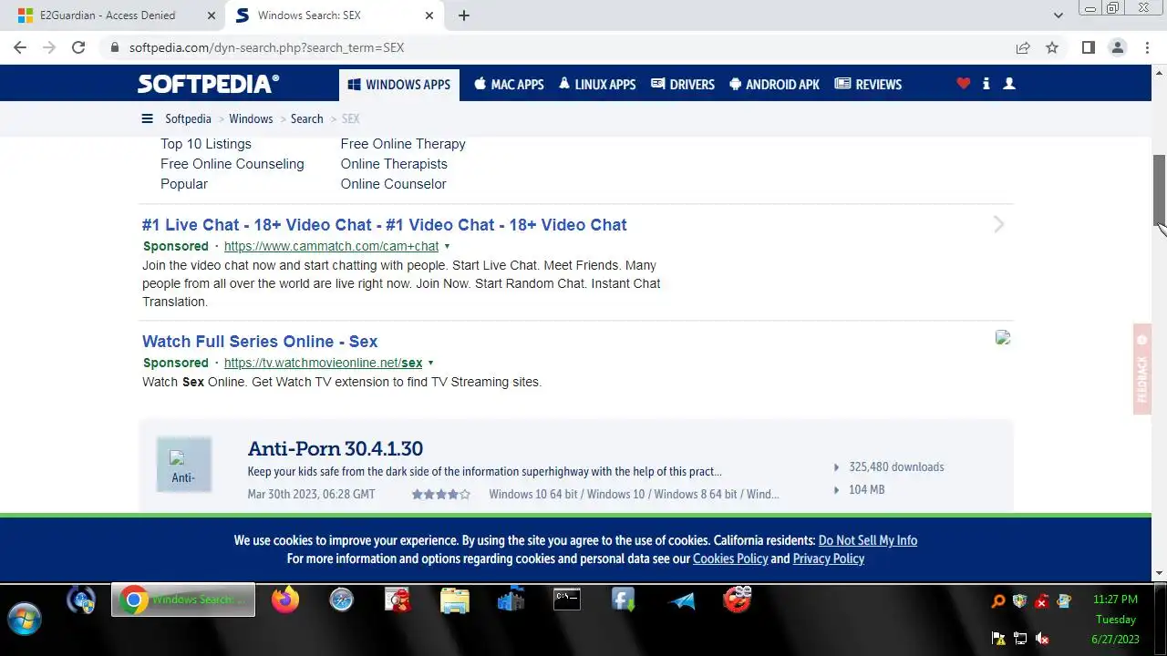1167x656 pixels.
Task: Click the scrollbar down arrow
Action: [1160, 573]
